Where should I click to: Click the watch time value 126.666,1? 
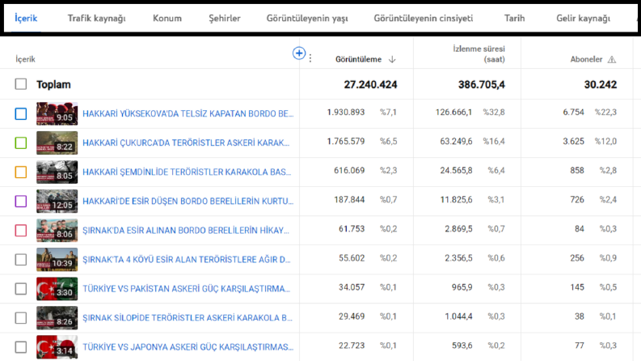point(453,113)
